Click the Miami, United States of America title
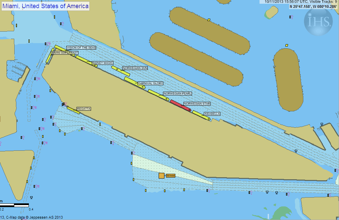 coord(45,6)
